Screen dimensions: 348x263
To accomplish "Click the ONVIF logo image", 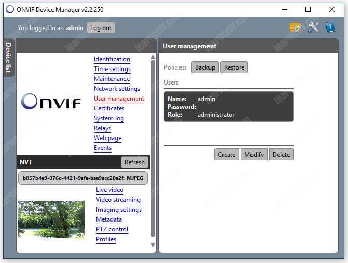I will (x=51, y=102).
